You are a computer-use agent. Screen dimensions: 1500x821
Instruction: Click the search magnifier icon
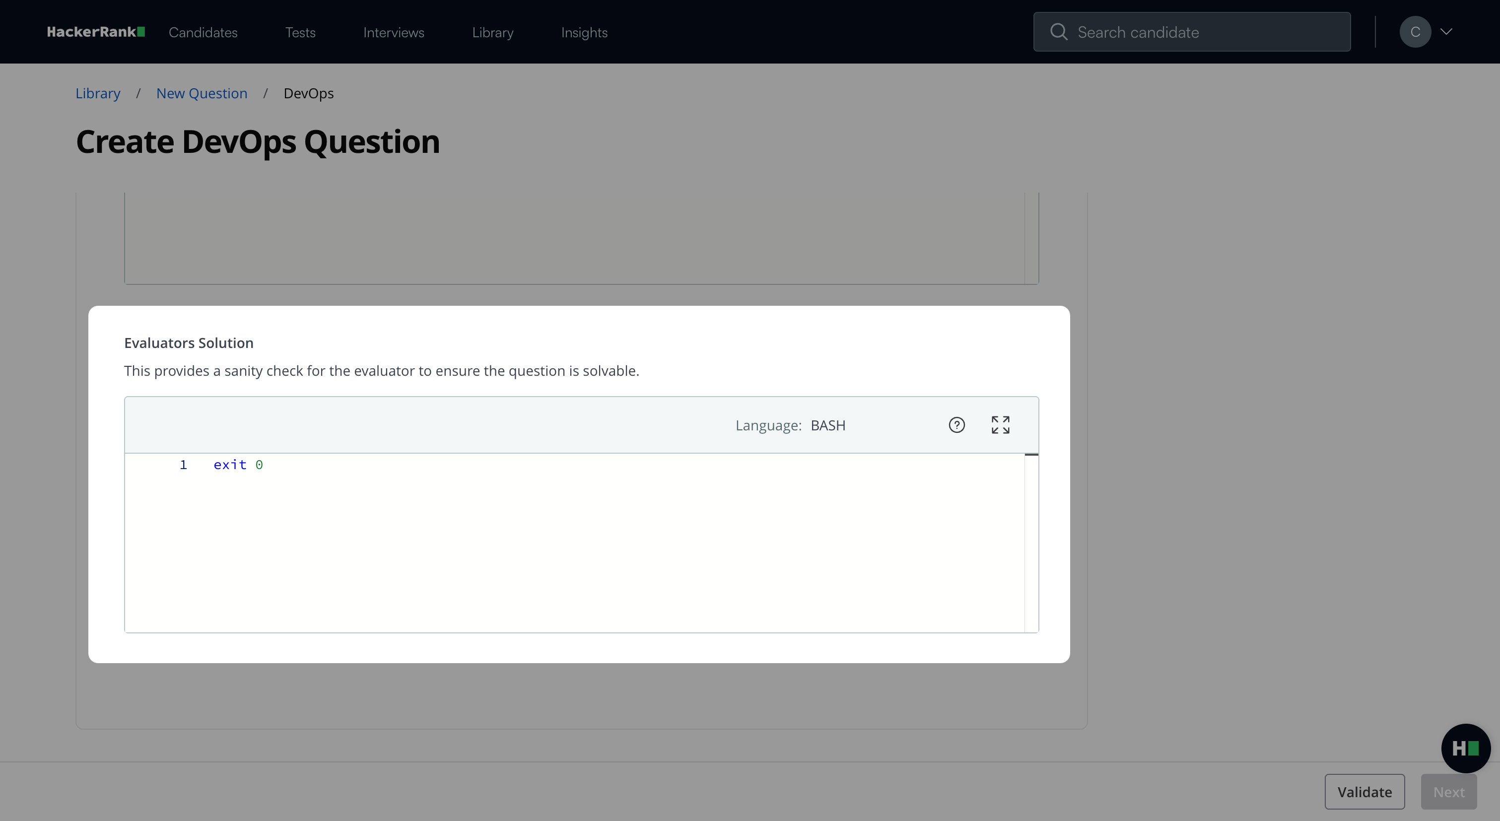pos(1058,32)
